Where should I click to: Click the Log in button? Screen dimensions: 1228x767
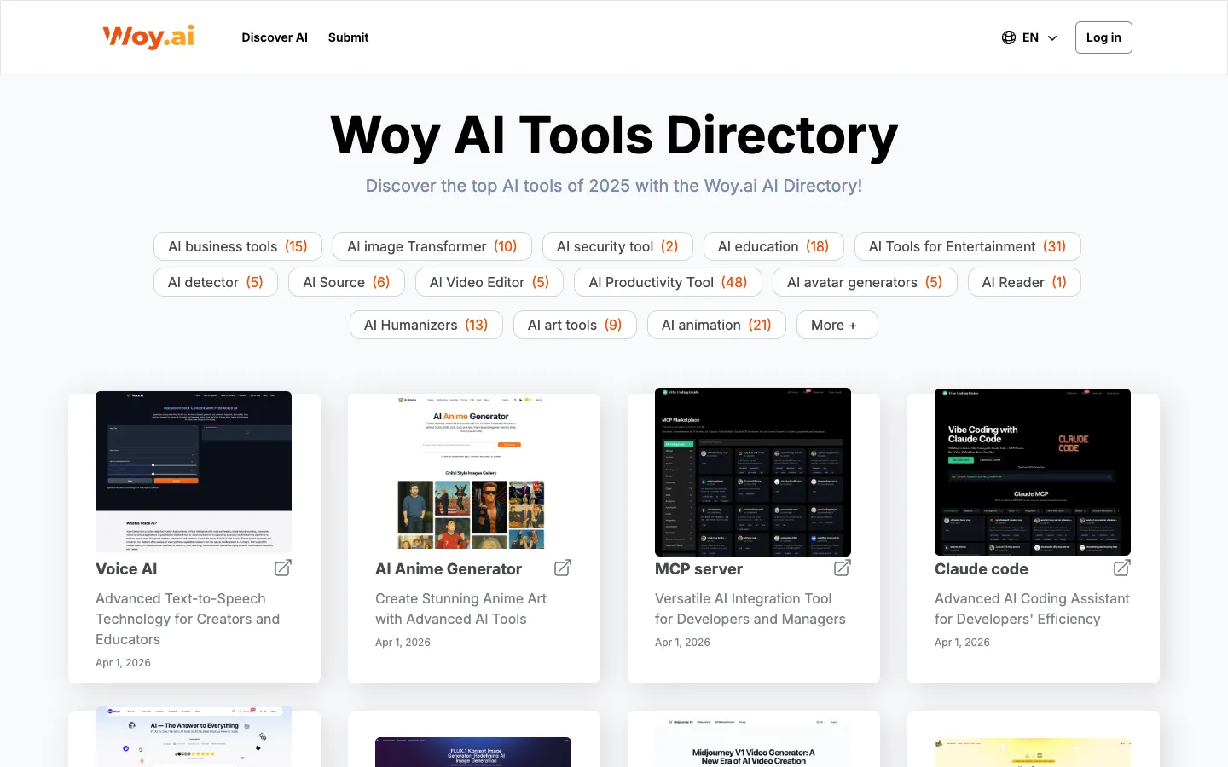click(x=1103, y=37)
